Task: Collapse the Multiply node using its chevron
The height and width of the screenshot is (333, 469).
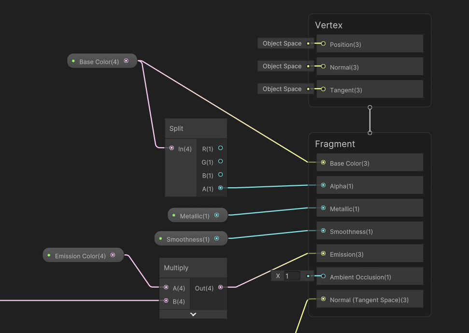Action: coord(193,314)
